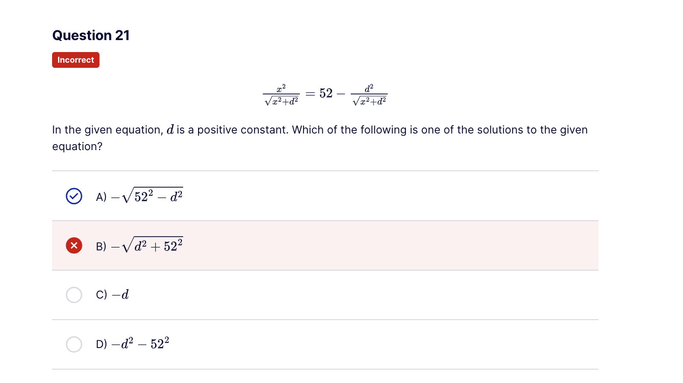Click the red Incorrect badge
Screen dimensions: 683x383
76,60
